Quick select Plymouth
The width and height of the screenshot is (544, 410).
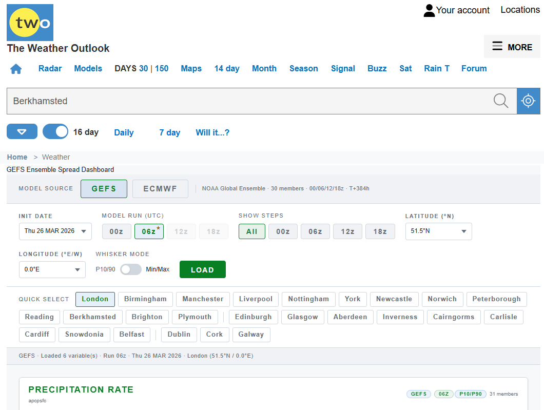click(x=195, y=317)
